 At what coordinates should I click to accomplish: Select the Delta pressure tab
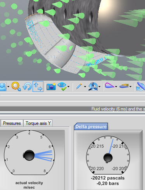(x=91, y=126)
